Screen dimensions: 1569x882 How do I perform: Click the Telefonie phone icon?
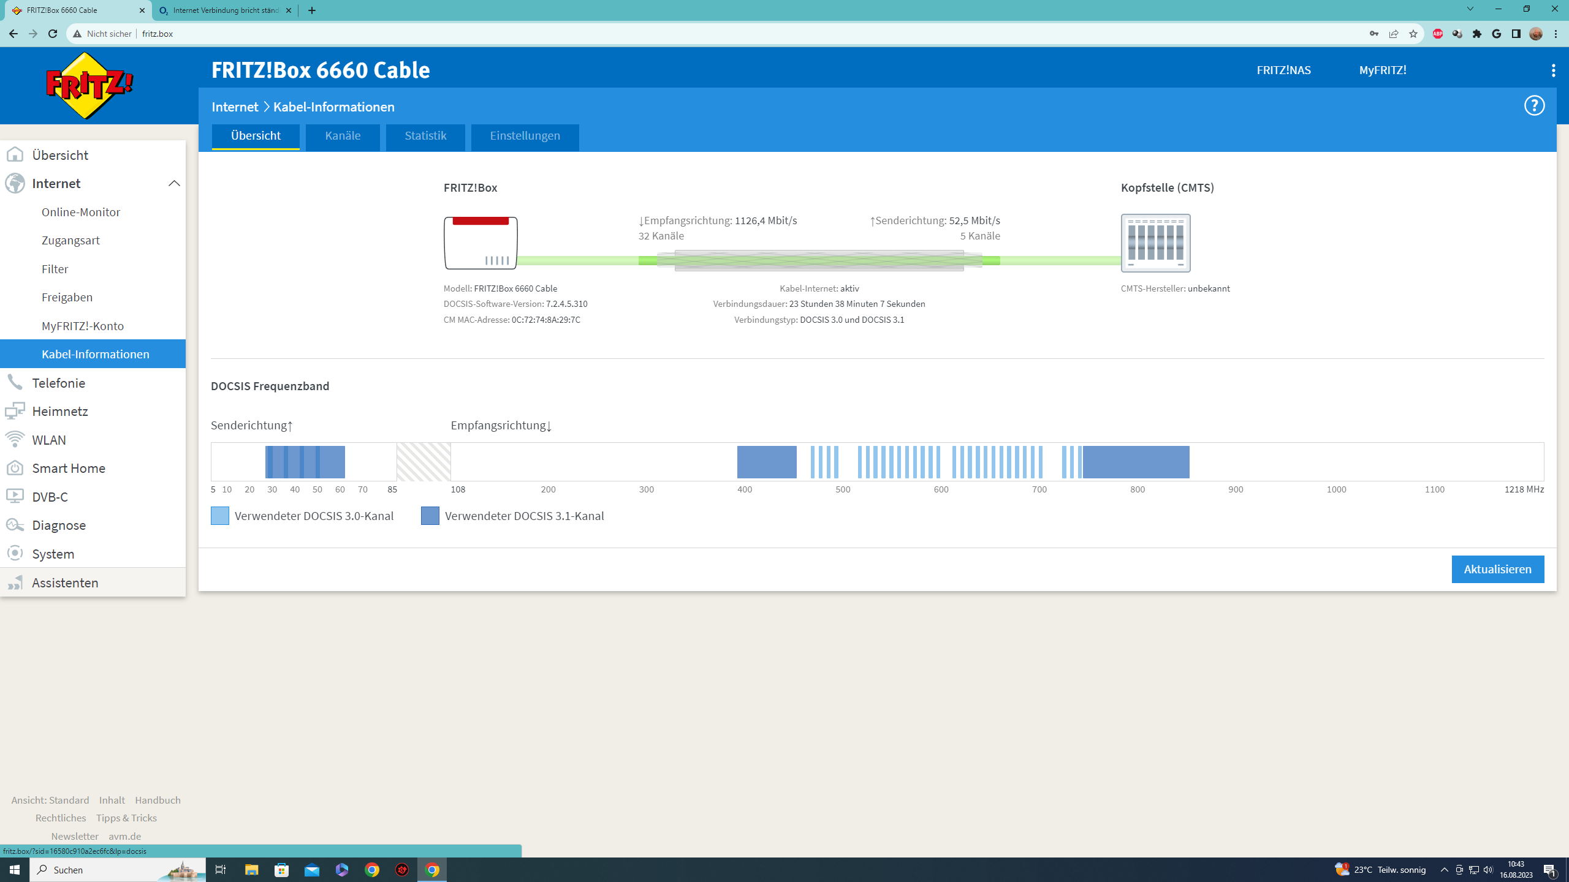(15, 383)
